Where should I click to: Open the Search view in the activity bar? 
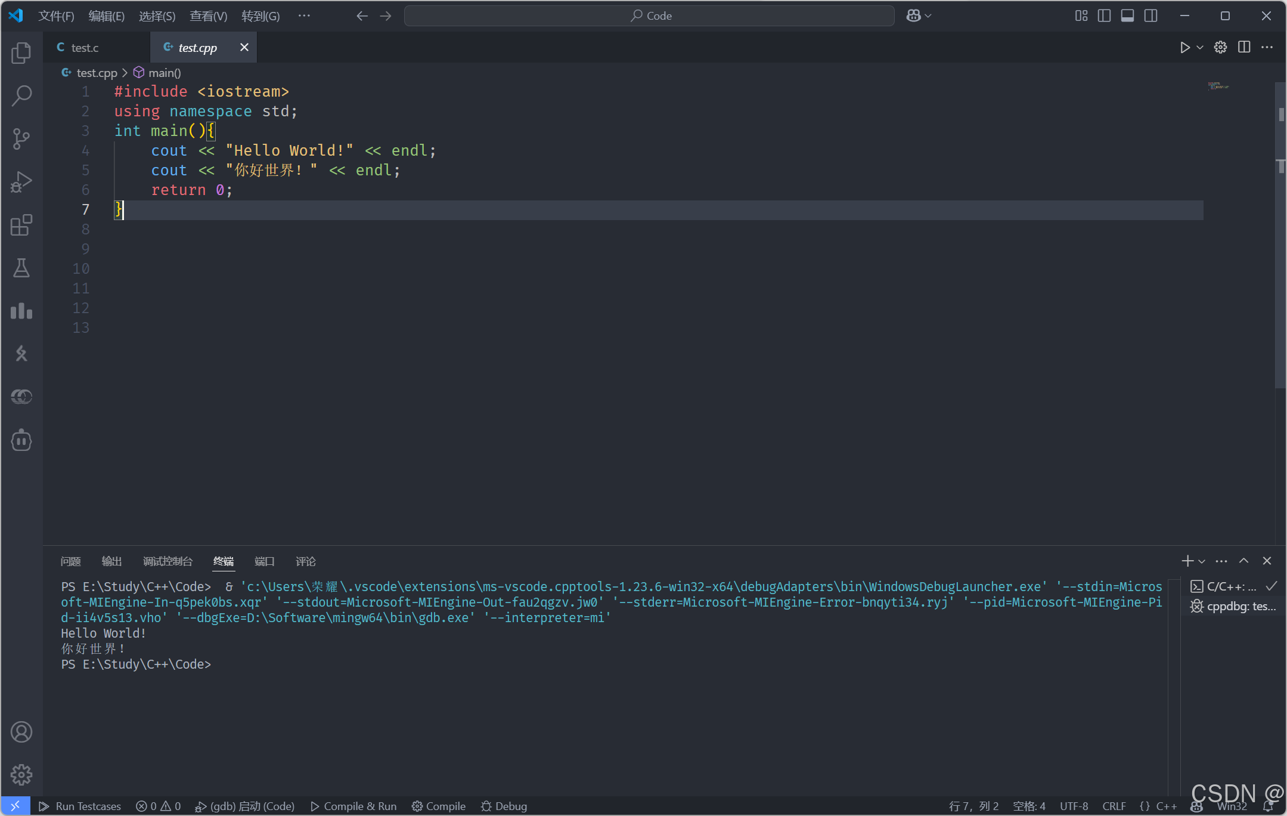pos(21,96)
